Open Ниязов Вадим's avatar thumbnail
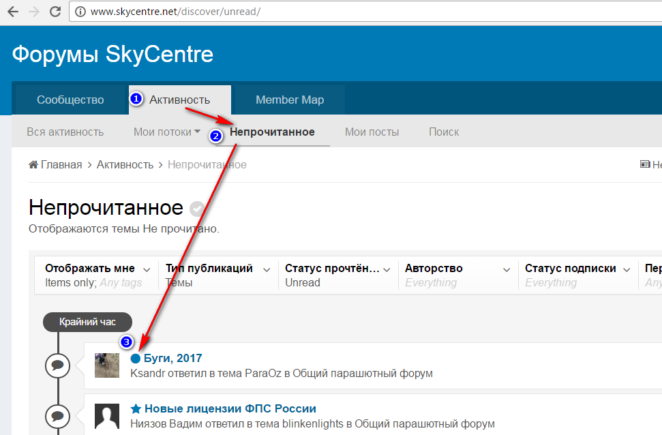Screen dimensions: 662x435 point(107,416)
